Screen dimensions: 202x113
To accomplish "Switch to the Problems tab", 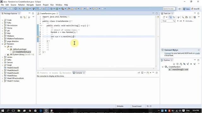I will (x=43, y=73).
